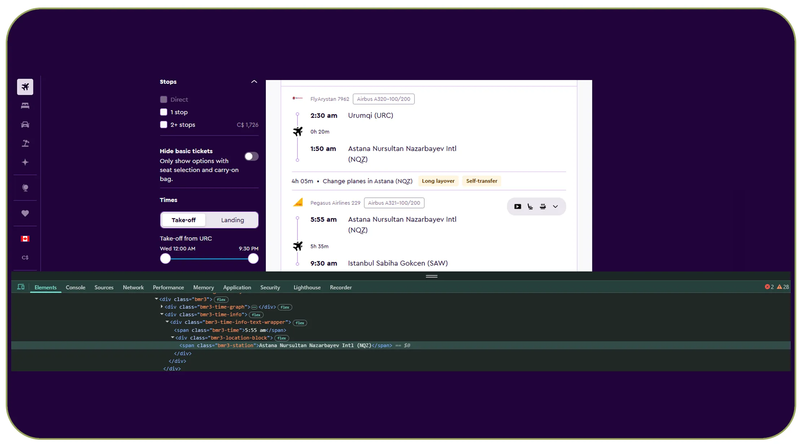Viewport: 802px width, 447px height.
Task: Click the "Pegasus Airlines 229" flight label
Action: tap(335, 203)
